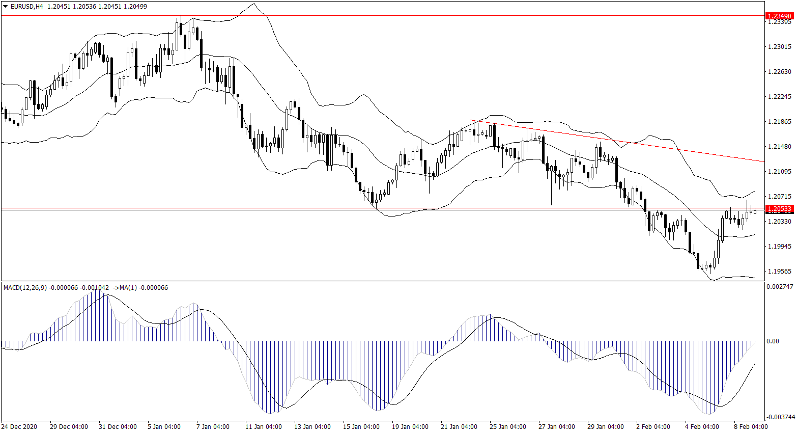Pick the 2 Feb 04:00 time label
This screenshot has height=433, width=797.
653,427
